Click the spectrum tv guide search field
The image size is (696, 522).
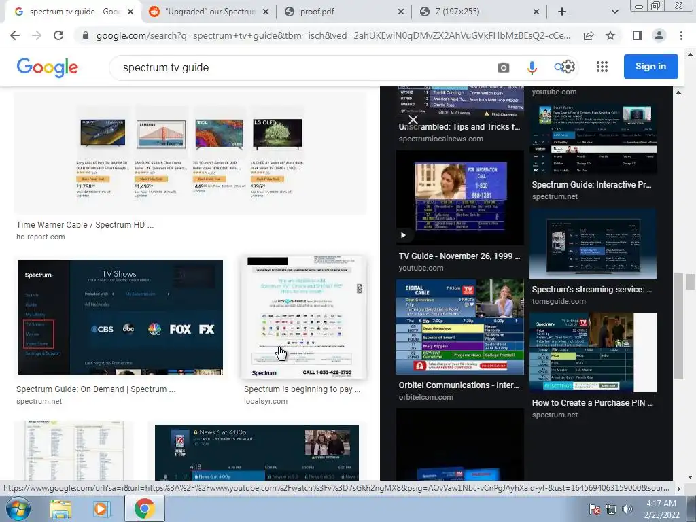[x=302, y=67]
